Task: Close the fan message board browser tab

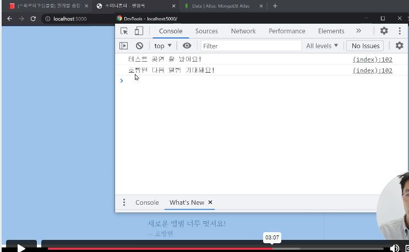Action: coord(174,6)
